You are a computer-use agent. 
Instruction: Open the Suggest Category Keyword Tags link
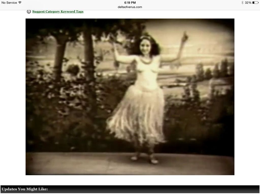58,12
